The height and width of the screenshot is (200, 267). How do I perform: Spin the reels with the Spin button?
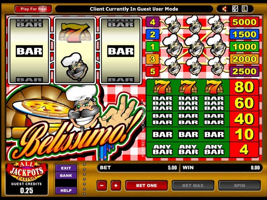tap(239, 186)
